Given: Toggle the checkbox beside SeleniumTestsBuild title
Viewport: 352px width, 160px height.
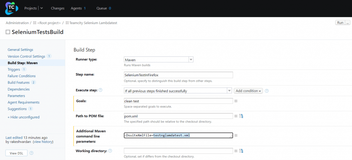Looking at the screenshot, I should 8,32.
